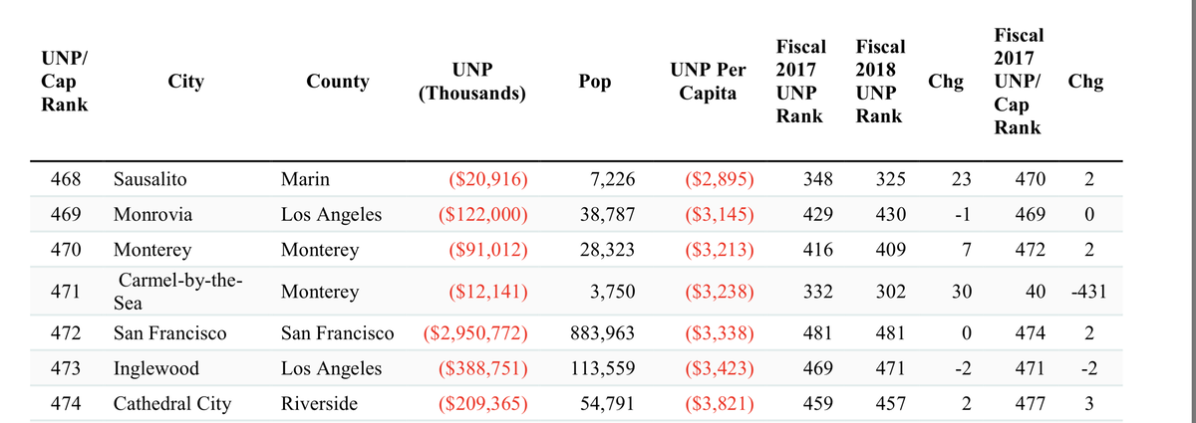This screenshot has height=423, width=1196.
Task: Click the ($122,000) UNP amount
Action: click(475, 215)
